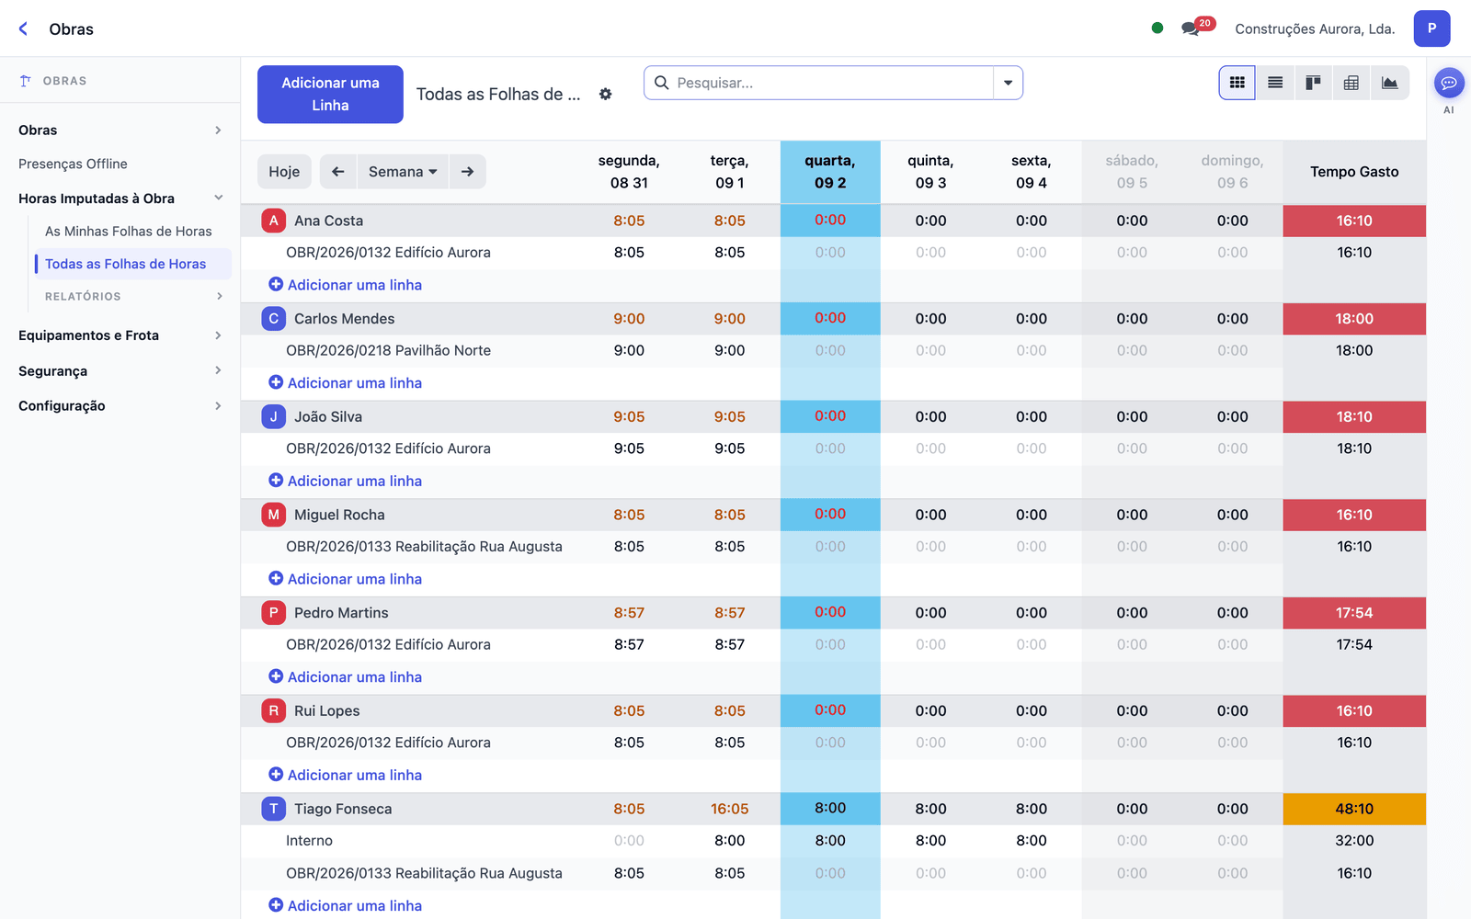Expand the Obras sidebar menu
The height and width of the screenshot is (919, 1471).
[x=120, y=130]
